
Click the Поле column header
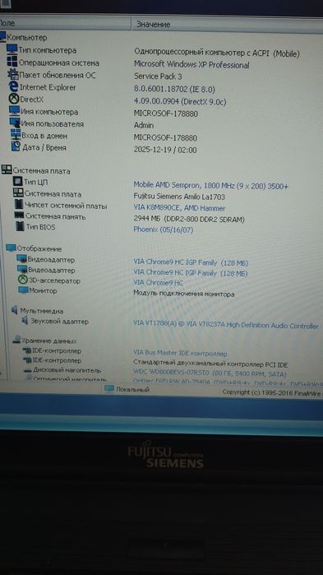click(x=64, y=23)
